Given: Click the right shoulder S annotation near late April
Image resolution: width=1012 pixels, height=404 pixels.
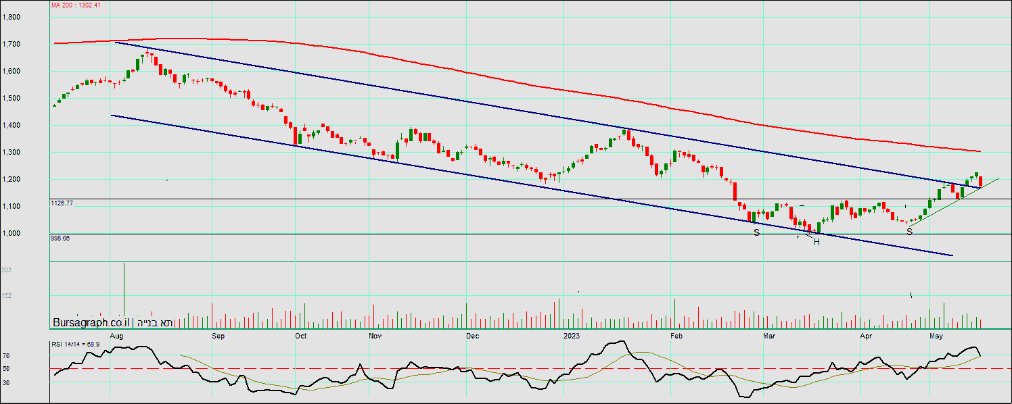Looking at the screenshot, I should (x=910, y=231).
